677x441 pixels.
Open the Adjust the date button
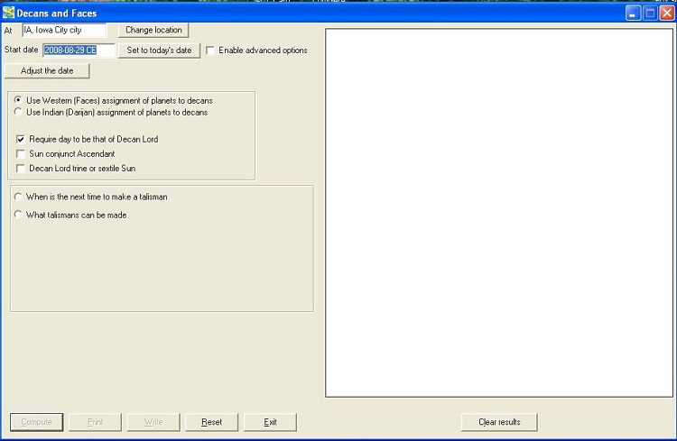[x=47, y=70]
